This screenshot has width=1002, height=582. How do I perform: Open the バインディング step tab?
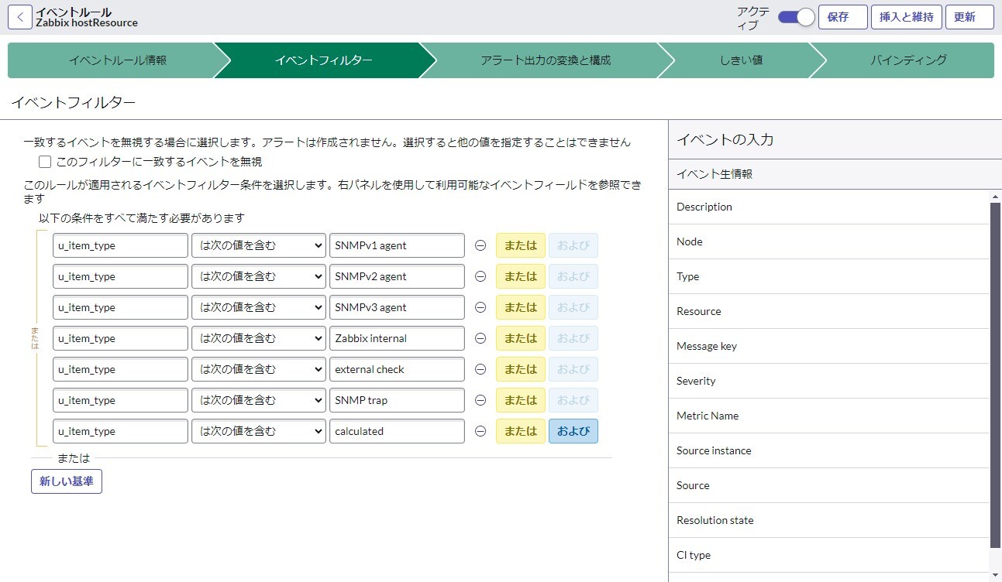click(x=908, y=60)
